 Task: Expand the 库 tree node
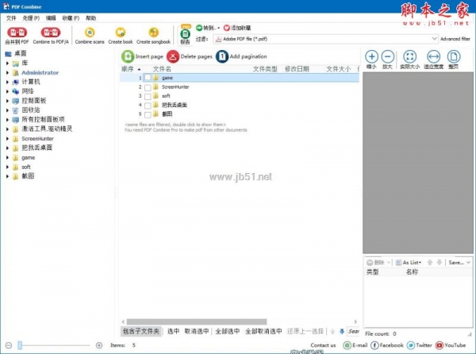coord(8,63)
